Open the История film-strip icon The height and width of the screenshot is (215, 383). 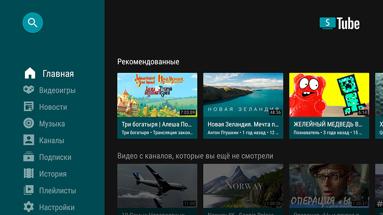pos(29,174)
